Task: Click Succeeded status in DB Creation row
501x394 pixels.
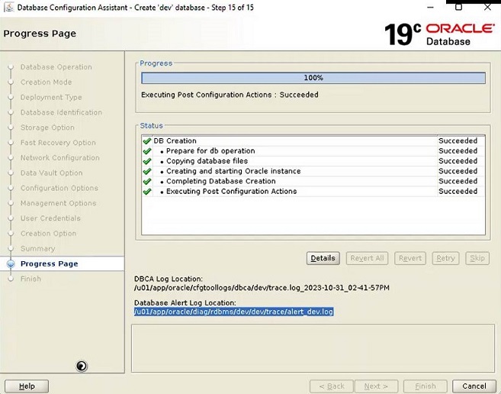Action: point(458,140)
